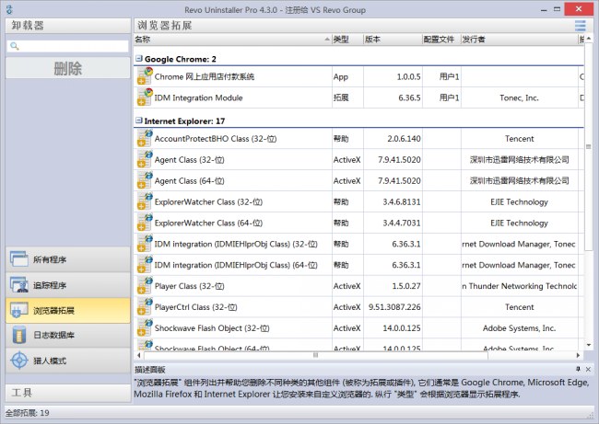
Task: Select the AccountProtectBHO Class (32-位) name
Action: [216, 139]
